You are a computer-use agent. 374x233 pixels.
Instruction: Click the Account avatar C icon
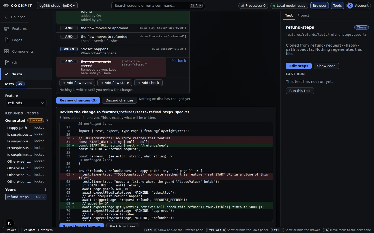[350, 6]
